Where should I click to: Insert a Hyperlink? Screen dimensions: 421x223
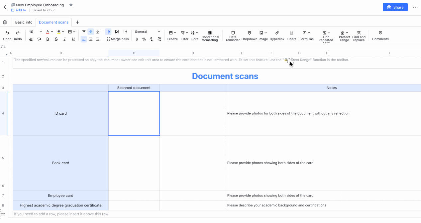point(277,35)
